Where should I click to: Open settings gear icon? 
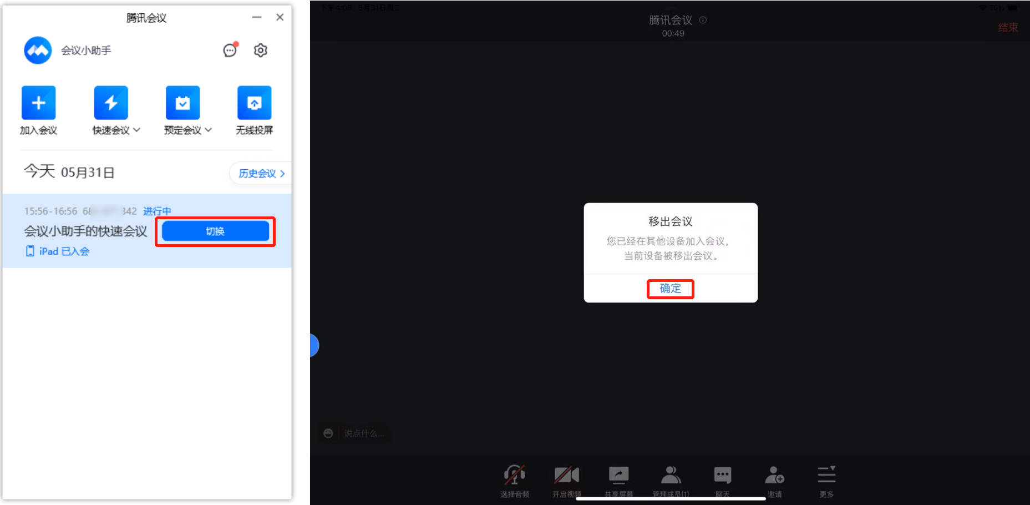tap(261, 50)
